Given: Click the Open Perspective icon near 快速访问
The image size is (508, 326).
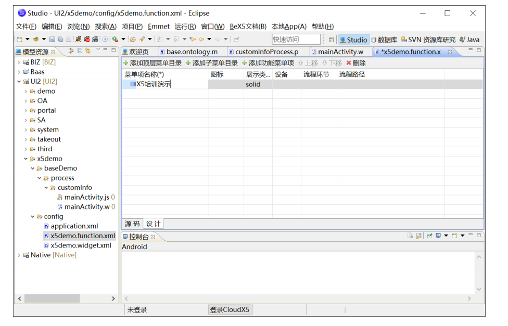Looking at the screenshot, I should 331,39.
